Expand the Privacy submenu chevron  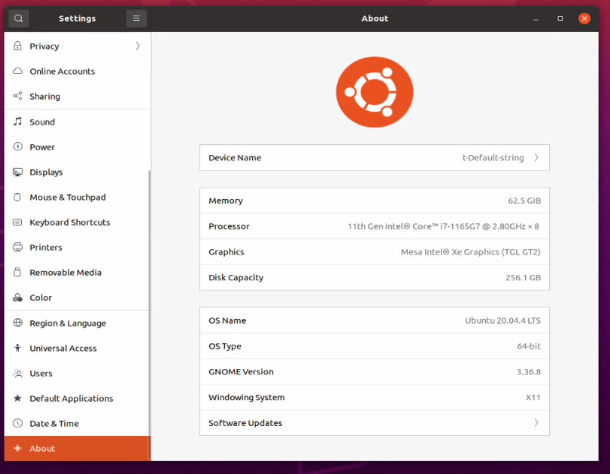coord(138,46)
